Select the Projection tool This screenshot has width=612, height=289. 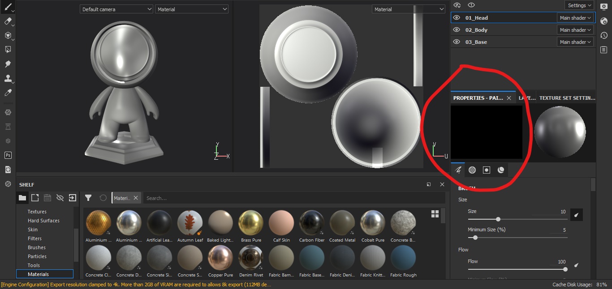pyautogui.click(x=8, y=35)
